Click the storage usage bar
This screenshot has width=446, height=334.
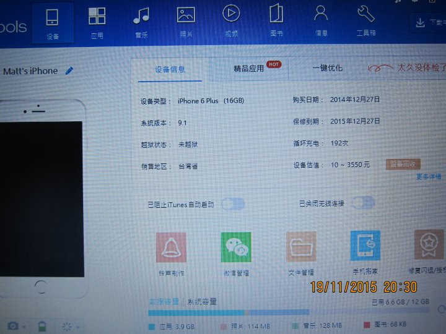click(289, 312)
